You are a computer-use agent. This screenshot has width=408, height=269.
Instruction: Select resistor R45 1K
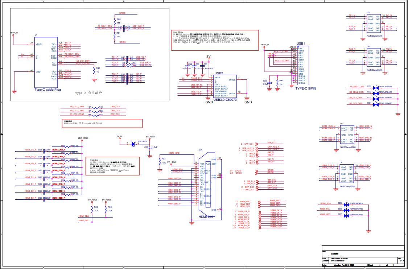94,70
